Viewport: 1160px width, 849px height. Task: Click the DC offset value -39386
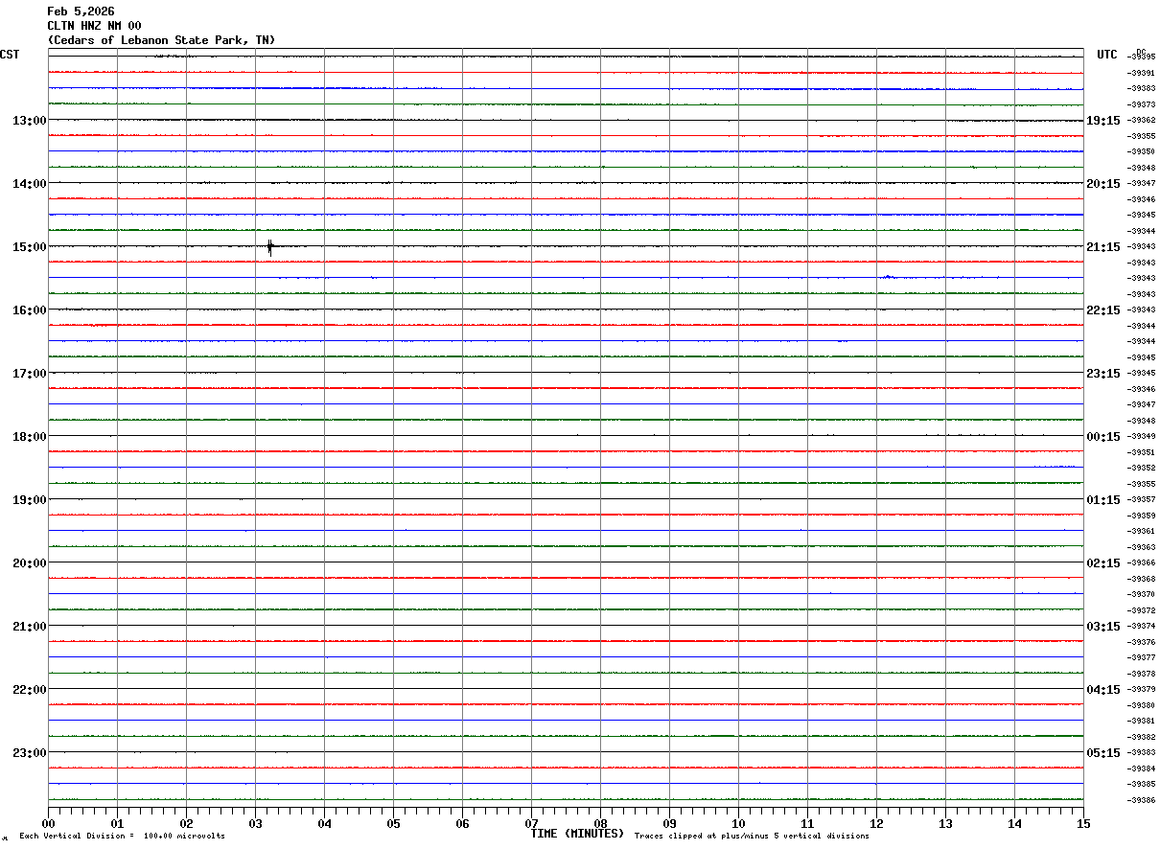(x=1143, y=800)
